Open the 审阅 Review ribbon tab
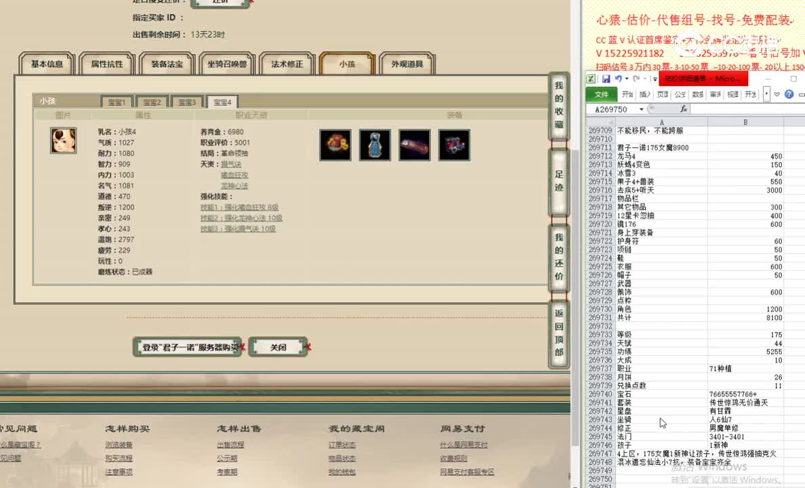The height and width of the screenshot is (488, 805). [x=715, y=94]
